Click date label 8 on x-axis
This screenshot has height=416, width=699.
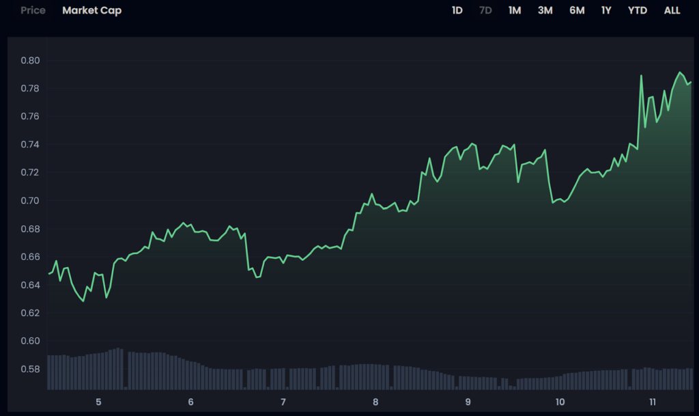(375, 402)
